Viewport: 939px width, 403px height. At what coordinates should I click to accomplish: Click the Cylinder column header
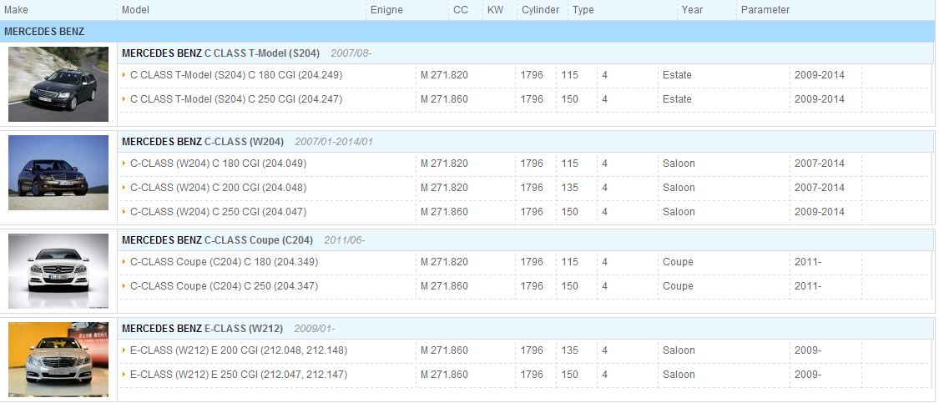coord(540,9)
